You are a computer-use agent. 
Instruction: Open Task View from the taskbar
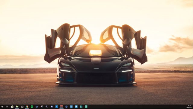7,107
